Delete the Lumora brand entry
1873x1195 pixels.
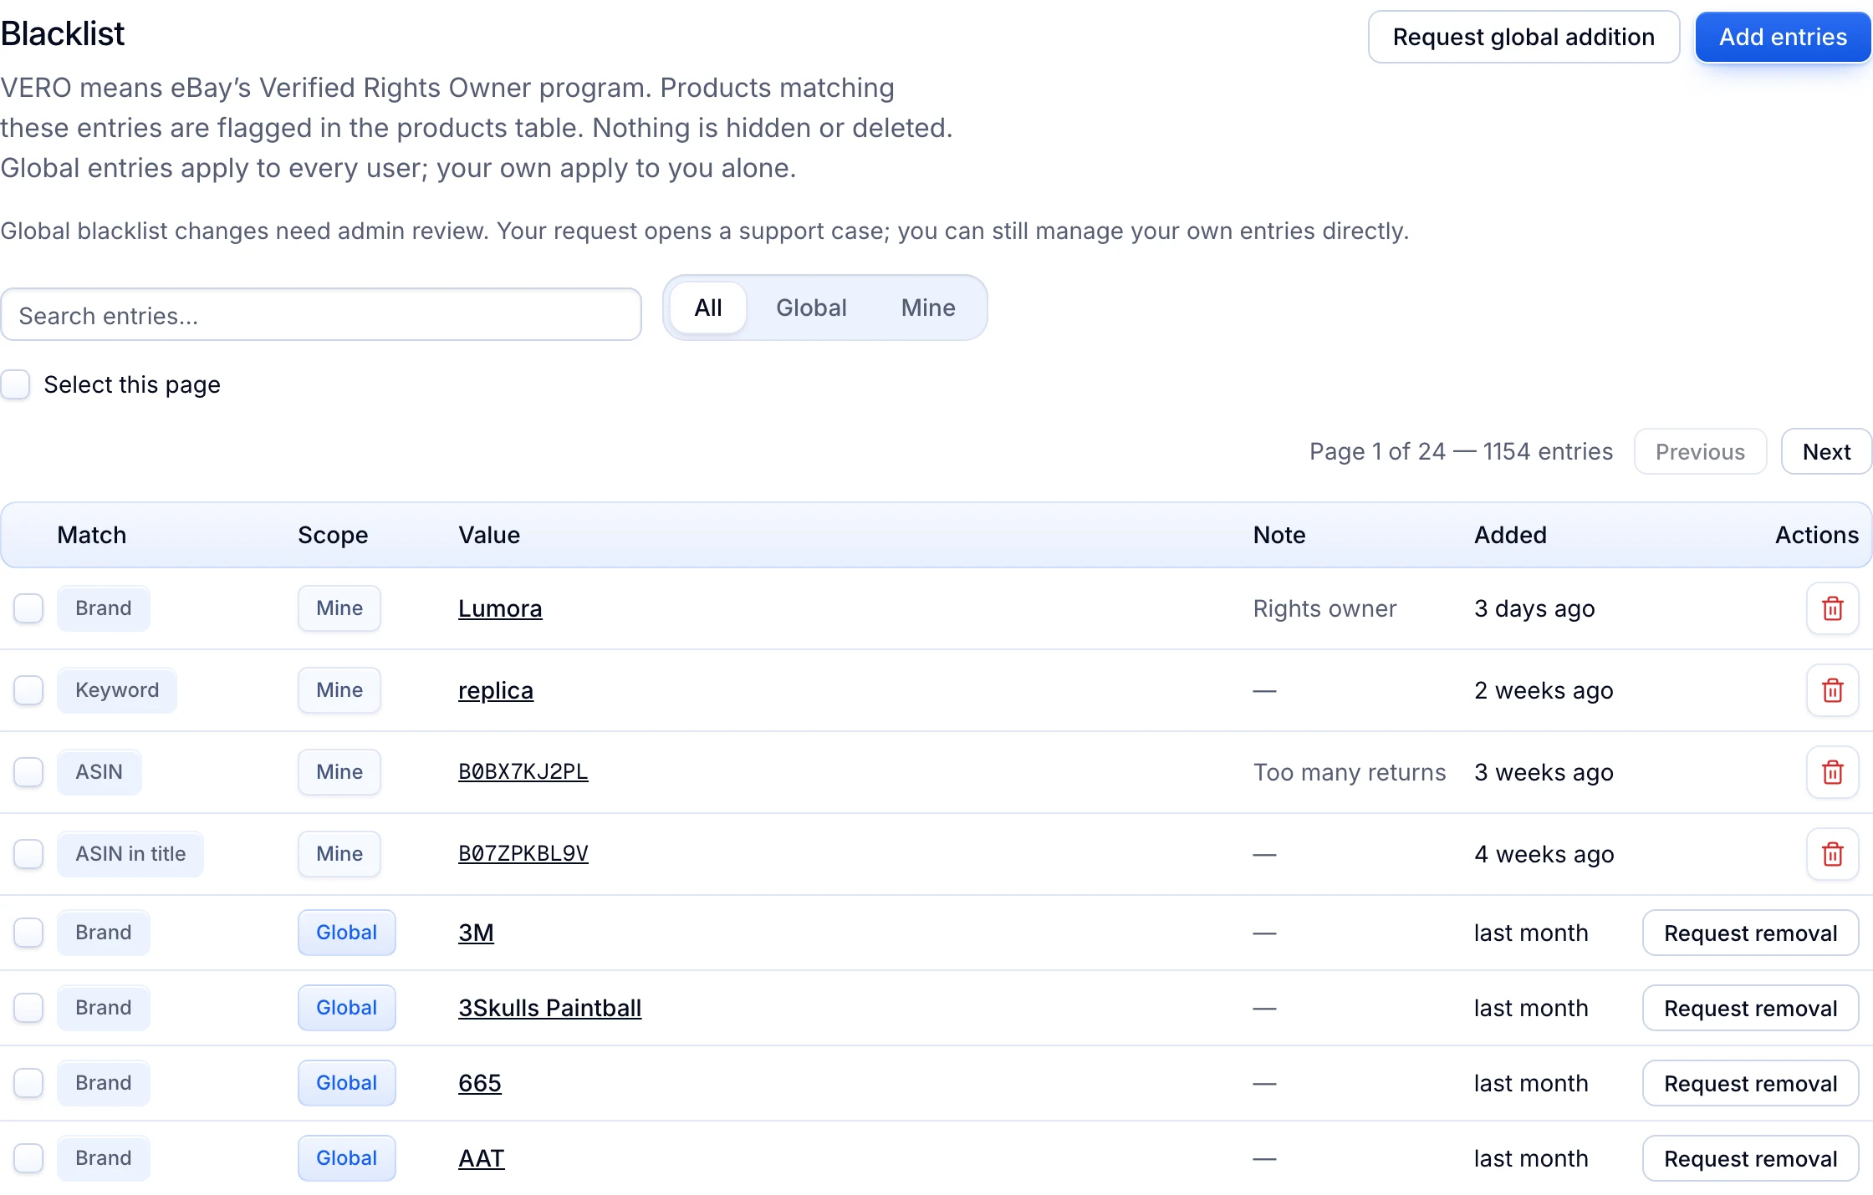coord(1832,608)
